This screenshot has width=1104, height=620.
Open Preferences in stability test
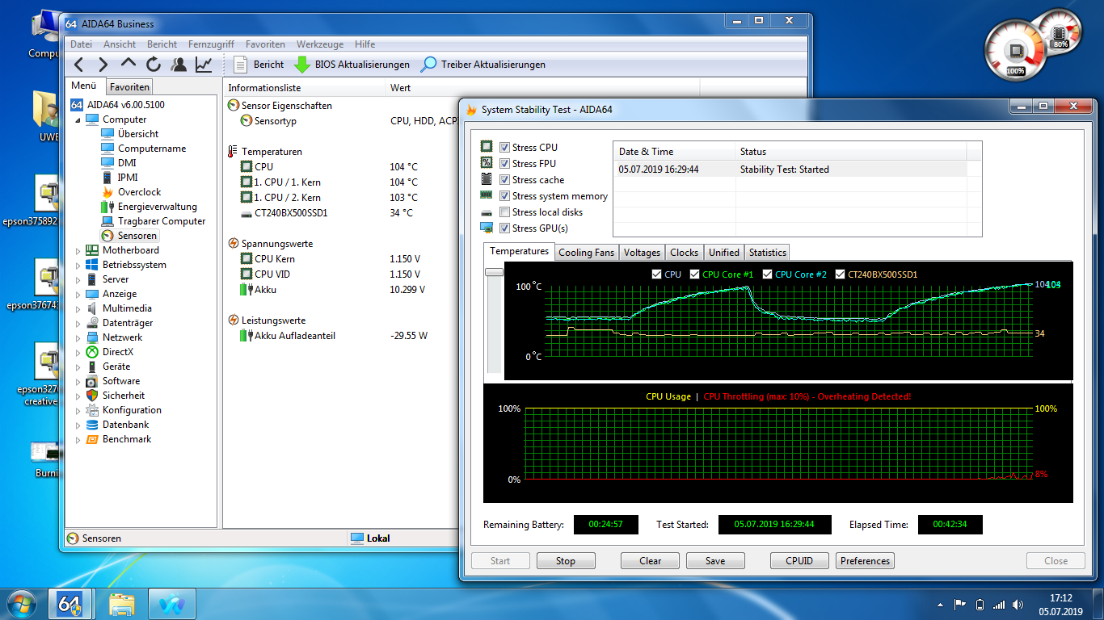pos(865,561)
